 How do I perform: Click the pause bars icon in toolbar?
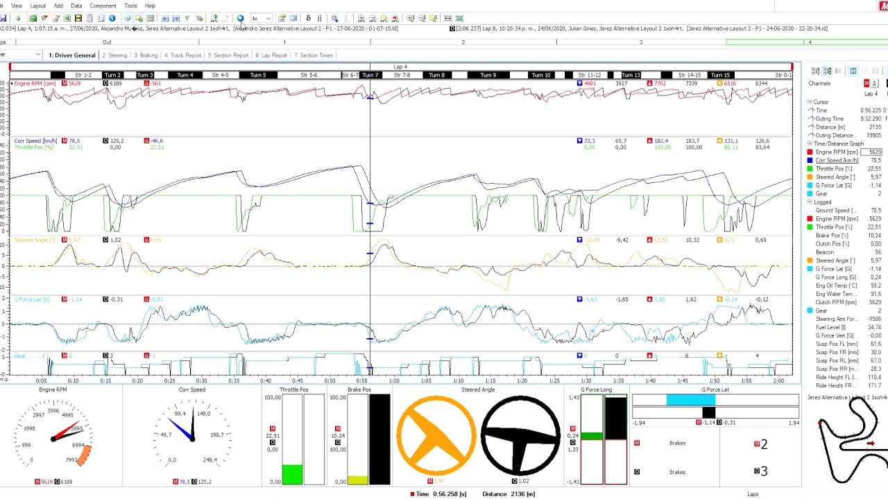coord(319,18)
